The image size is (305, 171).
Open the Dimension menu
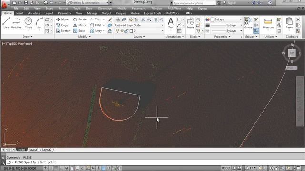pyautogui.click(x=105, y=9)
